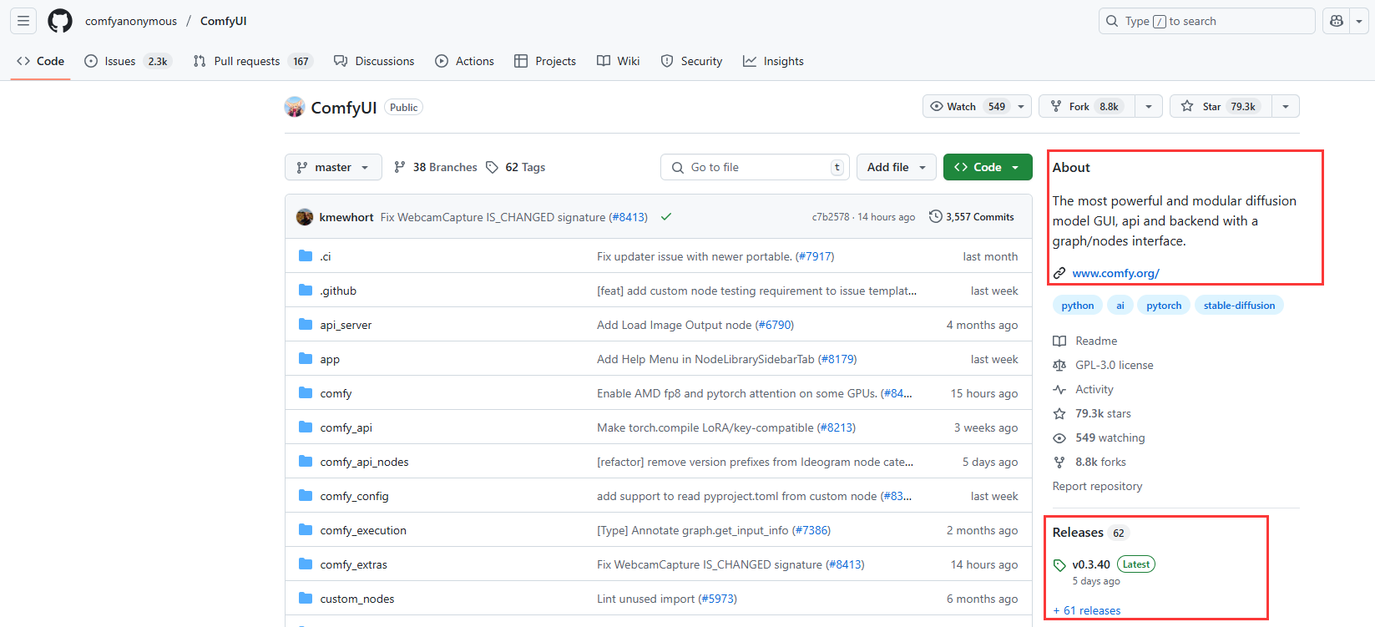Open pull request #7917 link

click(x=815, y=256)
